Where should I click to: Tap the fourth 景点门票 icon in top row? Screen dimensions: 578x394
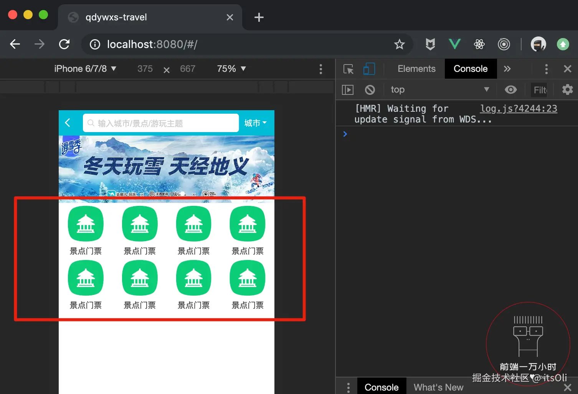click(x=248, y=224)
